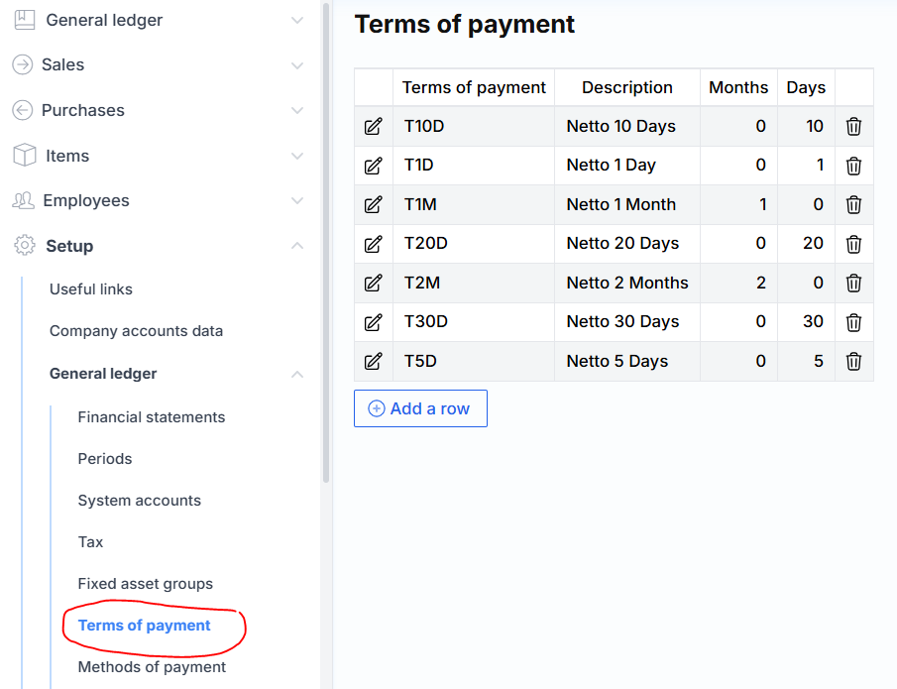Go to Methods of payment page
Screen dimensions: 897x689
[x=152, y=667]
